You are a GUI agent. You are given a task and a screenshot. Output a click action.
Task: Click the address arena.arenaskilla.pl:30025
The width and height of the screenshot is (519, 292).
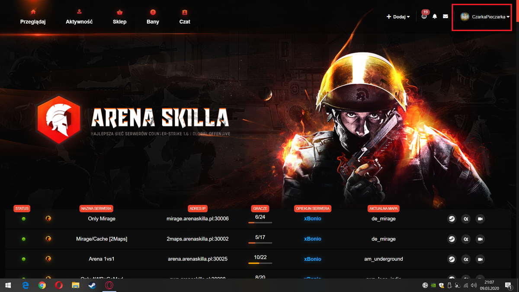198,259
